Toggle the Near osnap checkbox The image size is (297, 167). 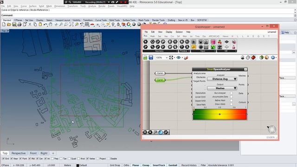tap(12, 159)
